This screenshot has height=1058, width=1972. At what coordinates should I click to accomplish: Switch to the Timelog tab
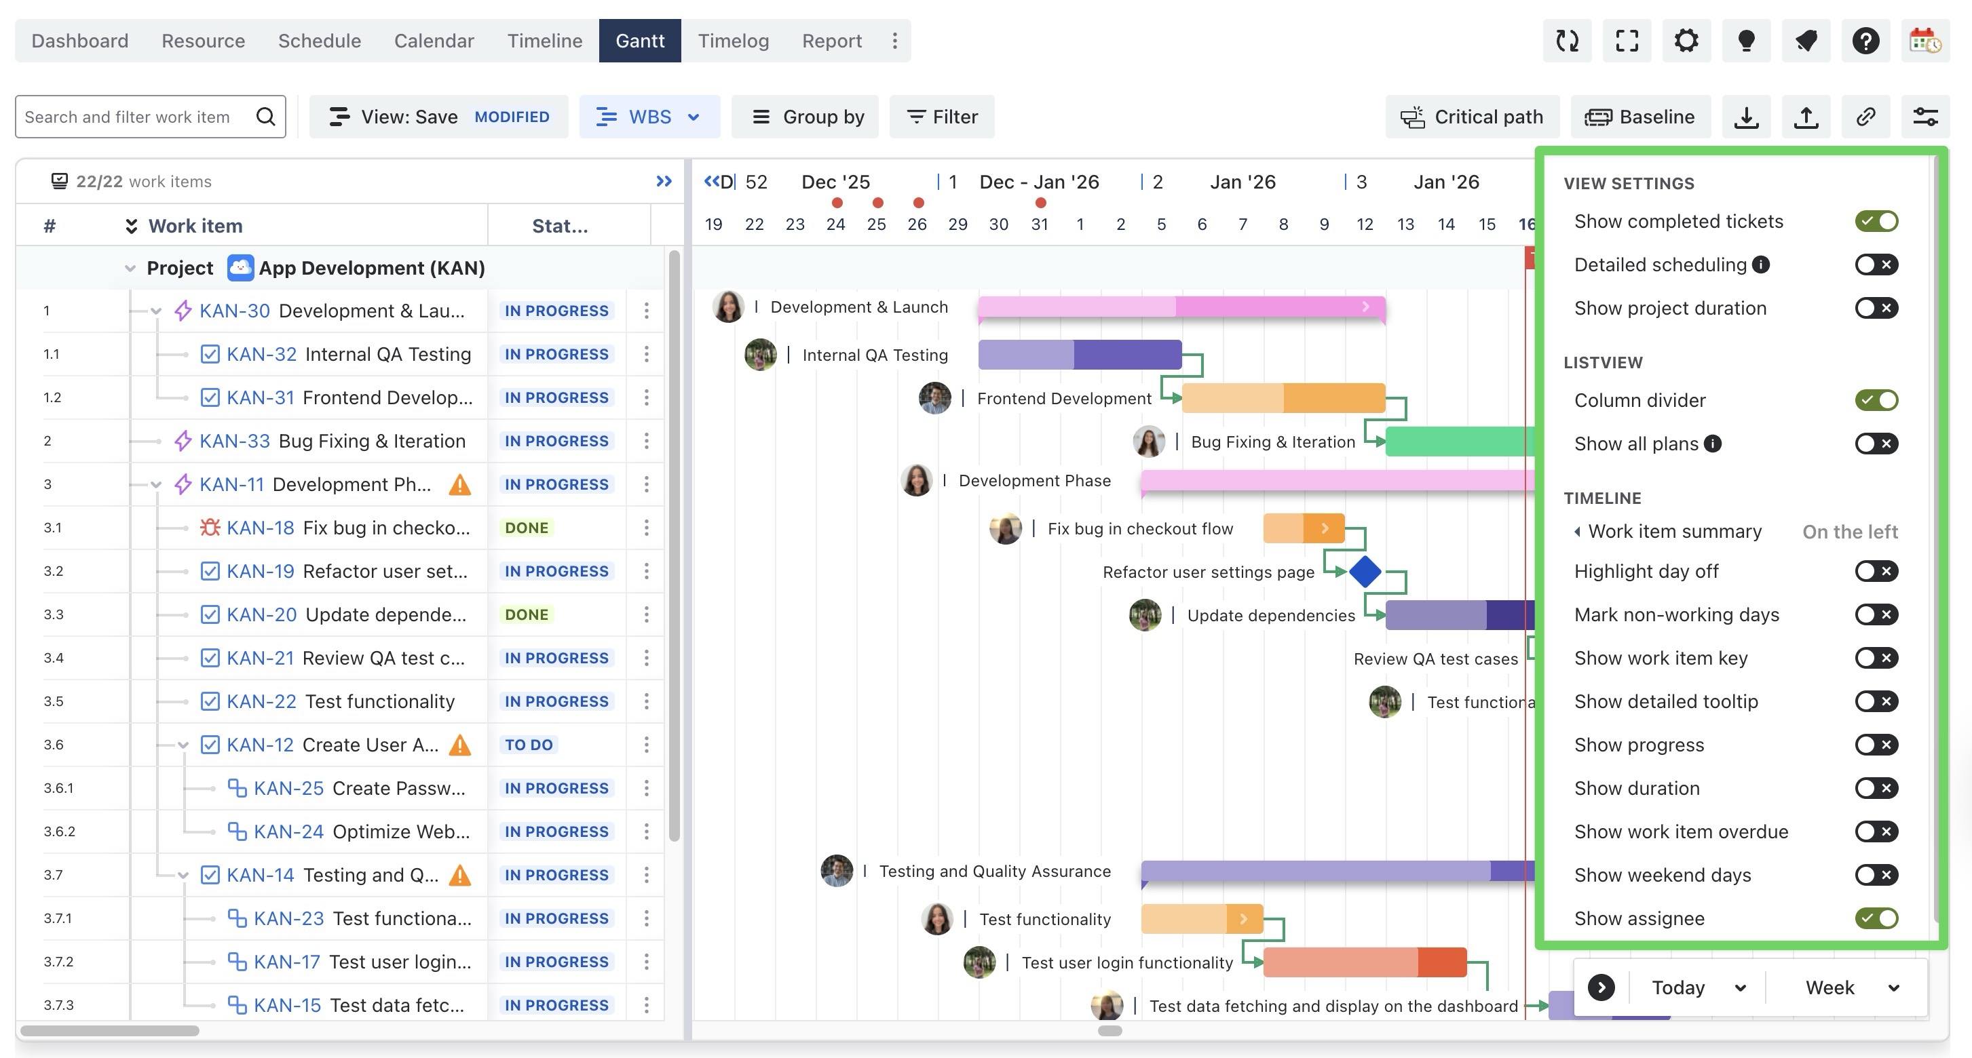click(x=733, y=41)
